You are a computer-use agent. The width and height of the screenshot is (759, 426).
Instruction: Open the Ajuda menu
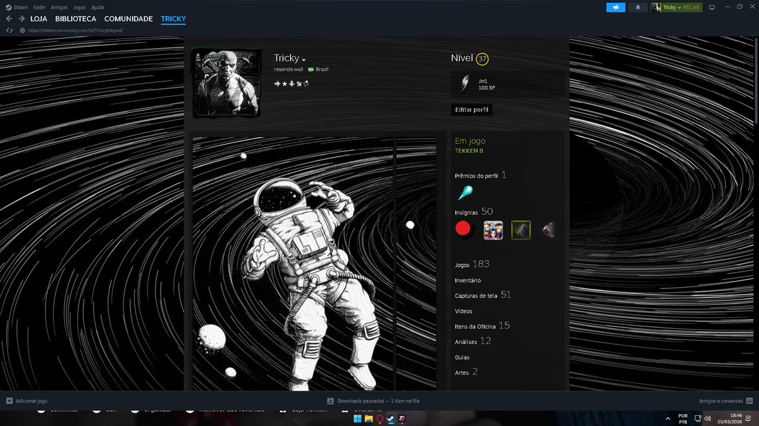tap(97, 7)
